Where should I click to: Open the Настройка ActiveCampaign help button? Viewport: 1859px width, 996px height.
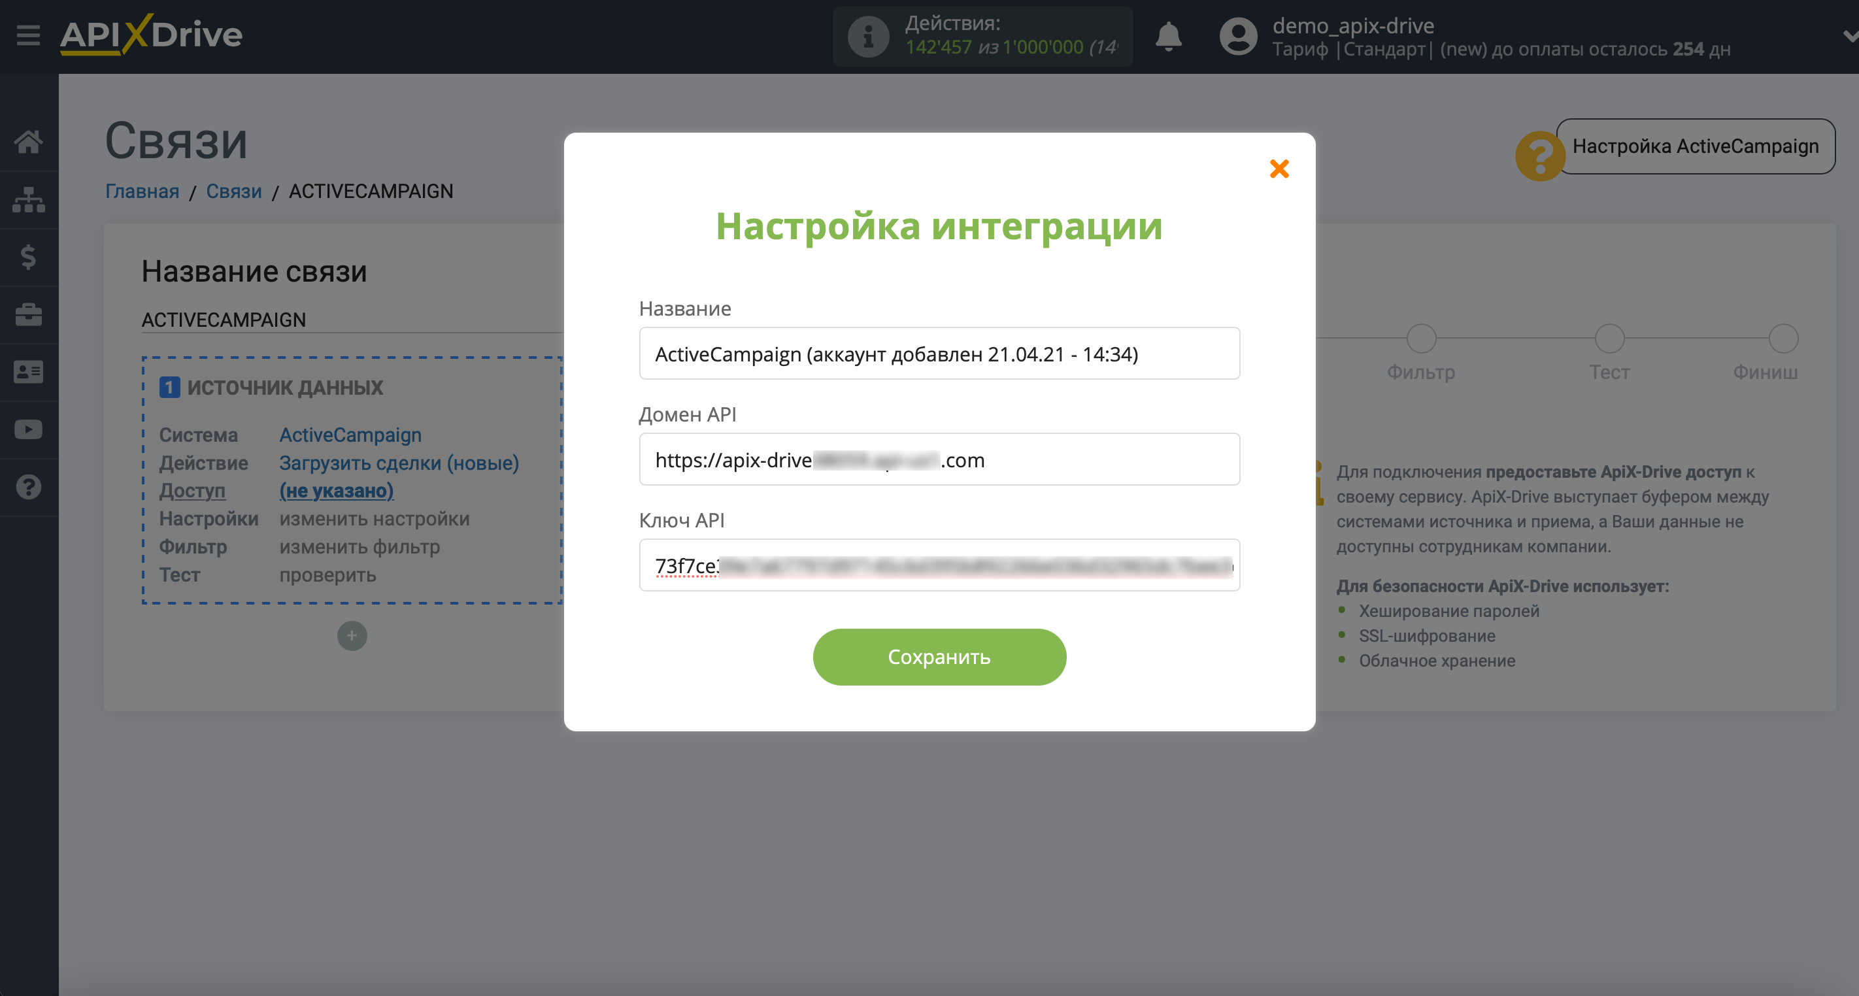(1695, 146)
